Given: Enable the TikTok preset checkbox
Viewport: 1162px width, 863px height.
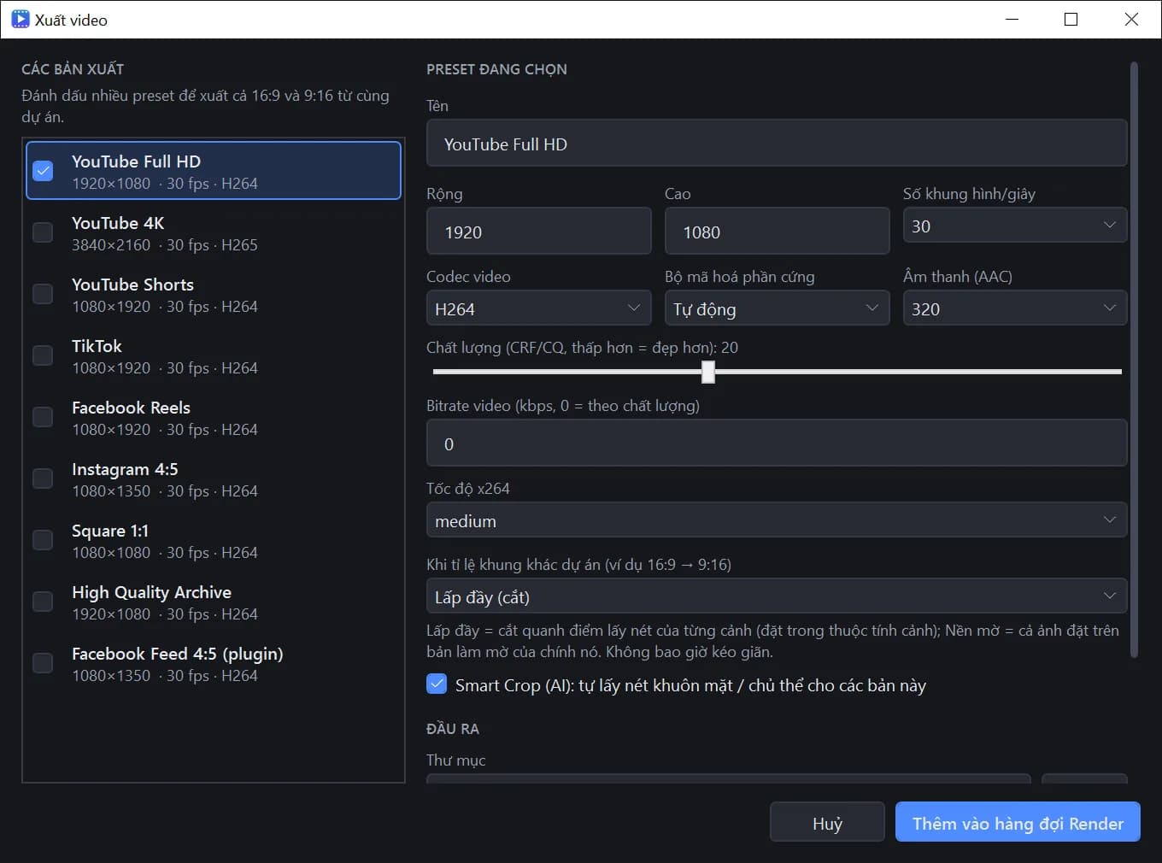Looking at the screenshot, I should tap(43, 355).
